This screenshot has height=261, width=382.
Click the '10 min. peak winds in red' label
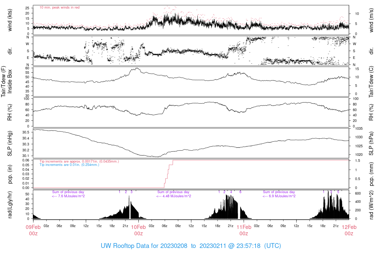click(x=59, y=7)
